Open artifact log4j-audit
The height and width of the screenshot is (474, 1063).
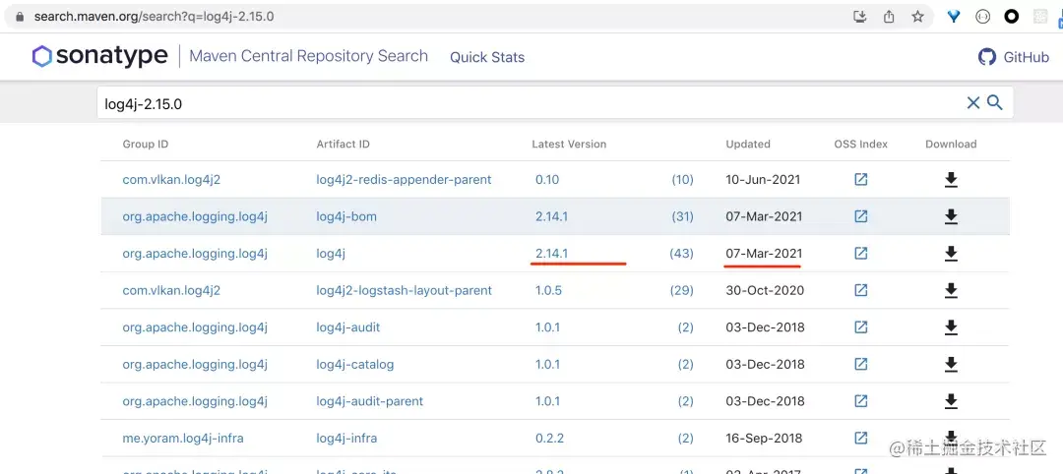348,327
